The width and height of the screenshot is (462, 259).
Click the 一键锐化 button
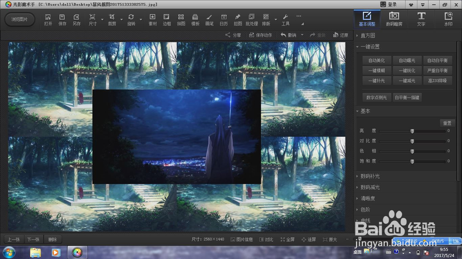tap(407, 71)
